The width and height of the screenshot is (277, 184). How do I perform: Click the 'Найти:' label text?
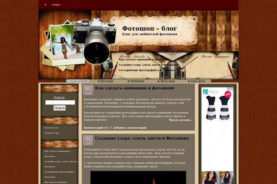point(60,98)
